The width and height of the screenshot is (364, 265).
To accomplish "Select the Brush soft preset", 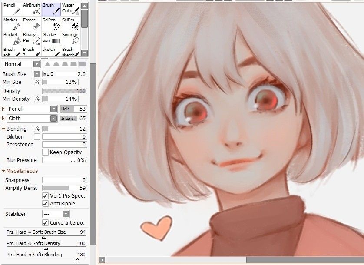I will (12, 51).
